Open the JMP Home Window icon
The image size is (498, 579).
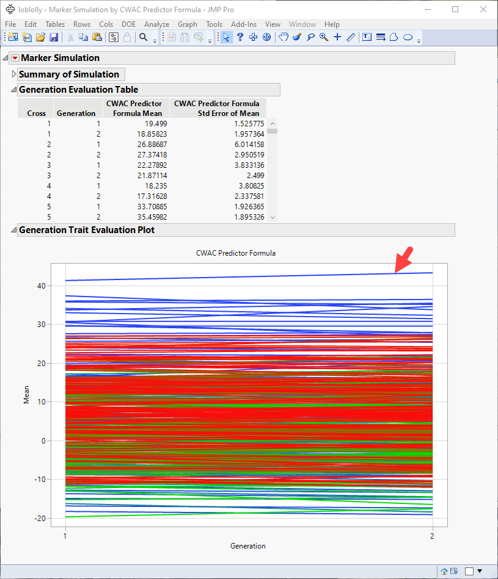(x=444, y=571)
